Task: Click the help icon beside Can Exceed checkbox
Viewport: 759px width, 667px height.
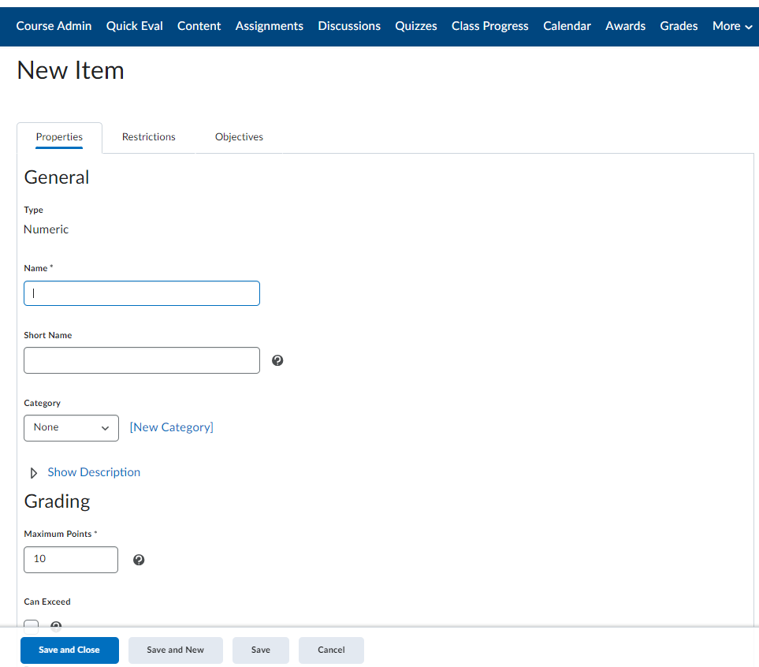Action: pyautogui.click(x=56, y=625)
